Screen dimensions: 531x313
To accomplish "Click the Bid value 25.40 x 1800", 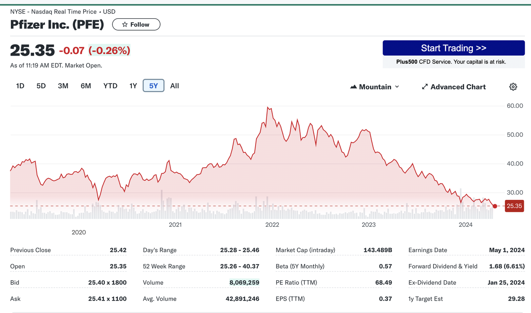I will [x=107, y=282].
